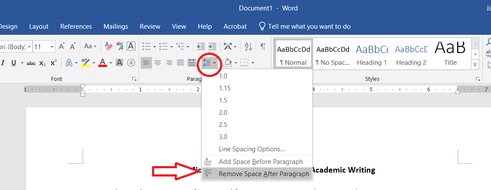491x190 pixels.
Task: Open the font name dropdown
Action: [x=29, y=47]
